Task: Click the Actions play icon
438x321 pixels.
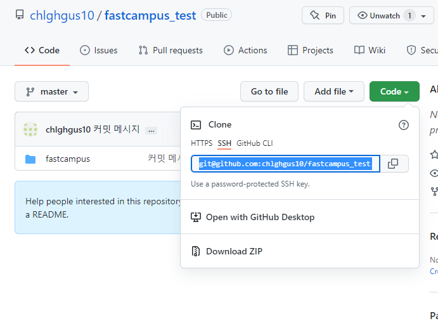Action: pos(228,50)
